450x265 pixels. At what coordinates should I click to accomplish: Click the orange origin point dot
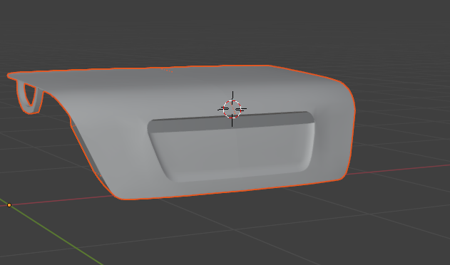click(x=9, y=205)
